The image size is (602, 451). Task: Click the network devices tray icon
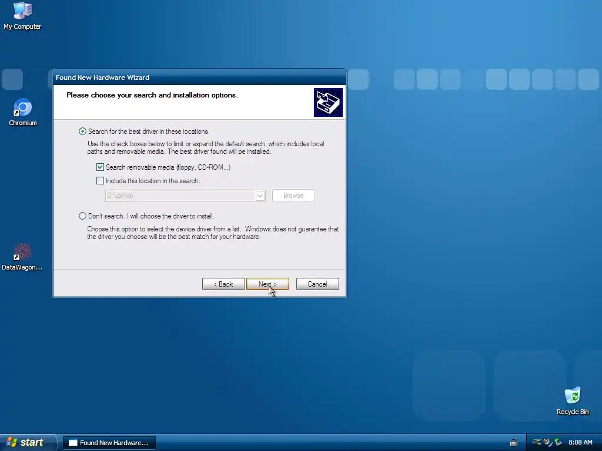pos(537,442)
